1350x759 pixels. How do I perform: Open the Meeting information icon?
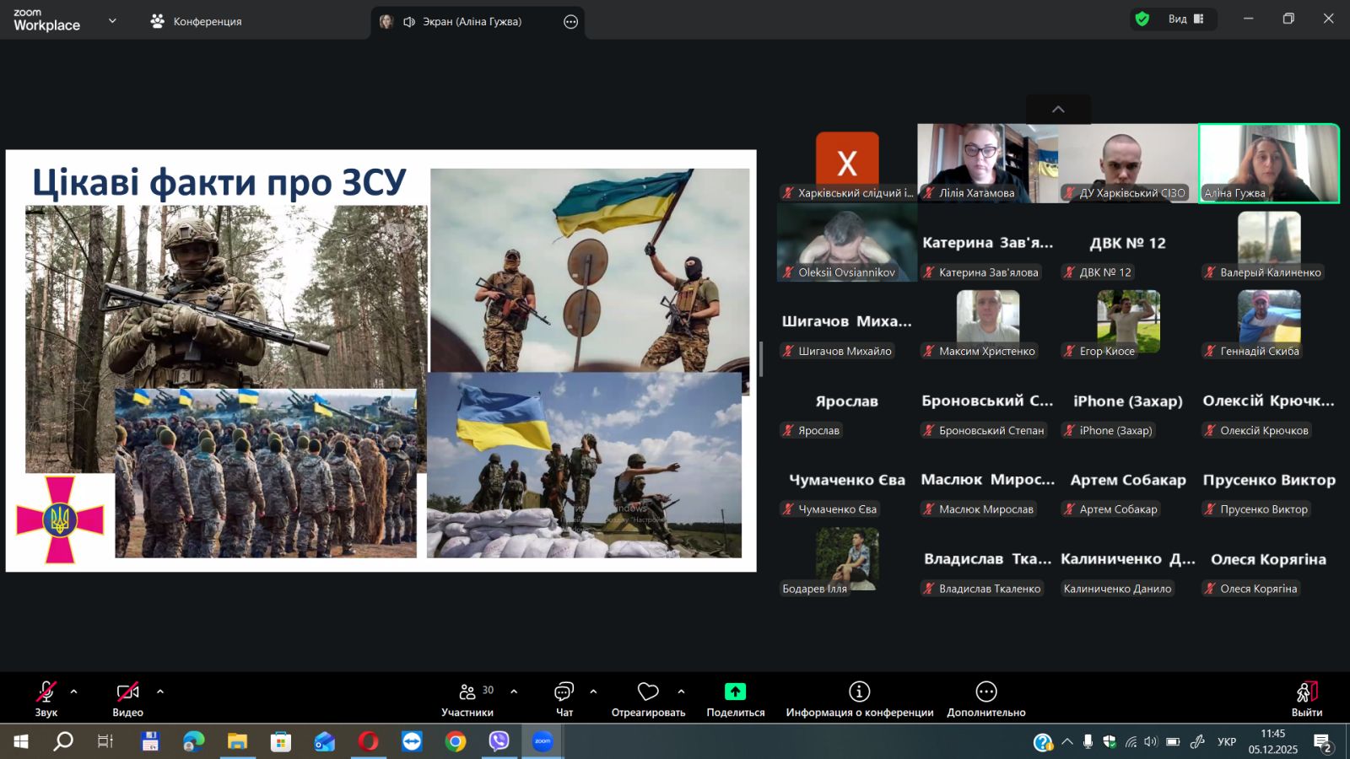point(859,692)
